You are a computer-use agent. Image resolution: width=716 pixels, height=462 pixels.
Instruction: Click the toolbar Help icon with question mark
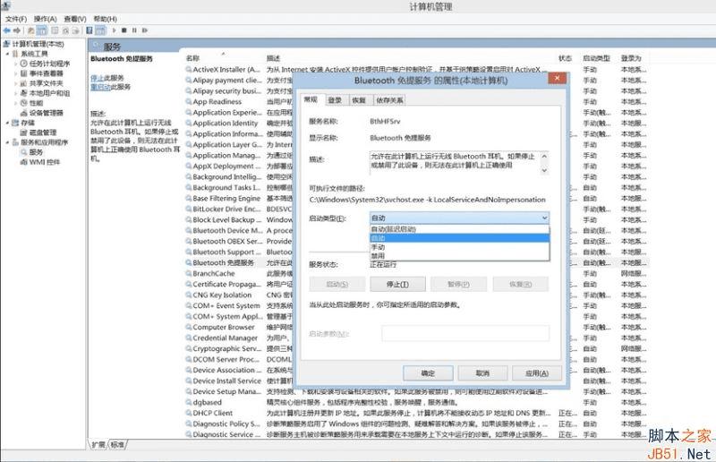(x=89, y=30)
